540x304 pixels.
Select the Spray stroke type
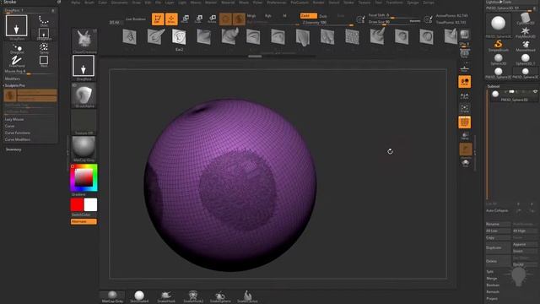(x=44, y=48)
